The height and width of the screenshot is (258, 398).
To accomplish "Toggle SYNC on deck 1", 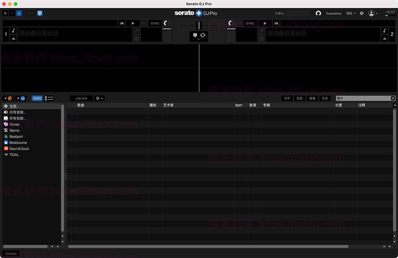I will tap(155, 24).
